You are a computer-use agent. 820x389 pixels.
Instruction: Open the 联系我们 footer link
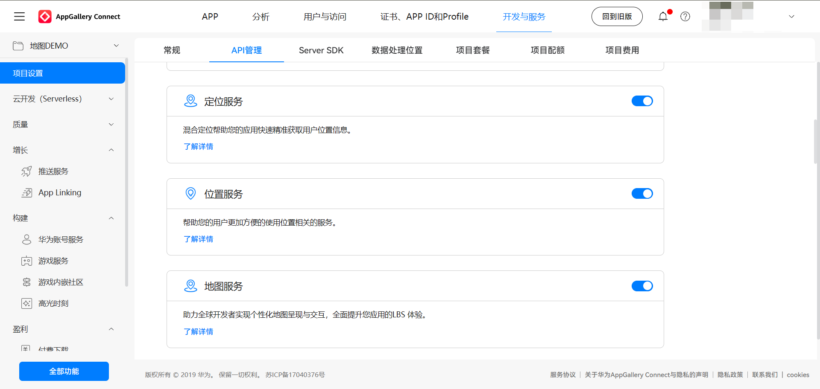point(765,375)
